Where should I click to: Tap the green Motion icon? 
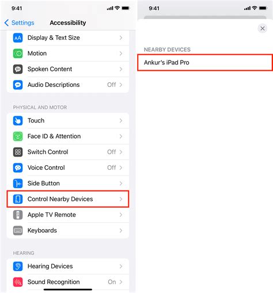18,54
